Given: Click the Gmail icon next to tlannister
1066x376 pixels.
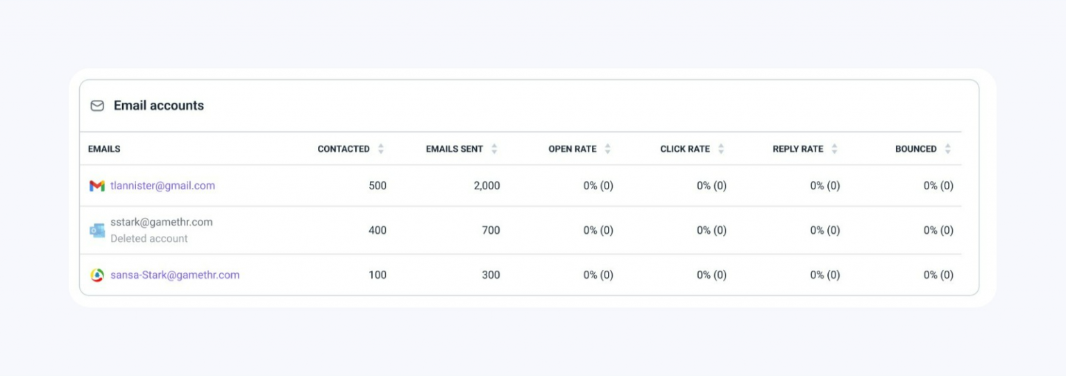Looking at the screenshot, I should 97,186.
